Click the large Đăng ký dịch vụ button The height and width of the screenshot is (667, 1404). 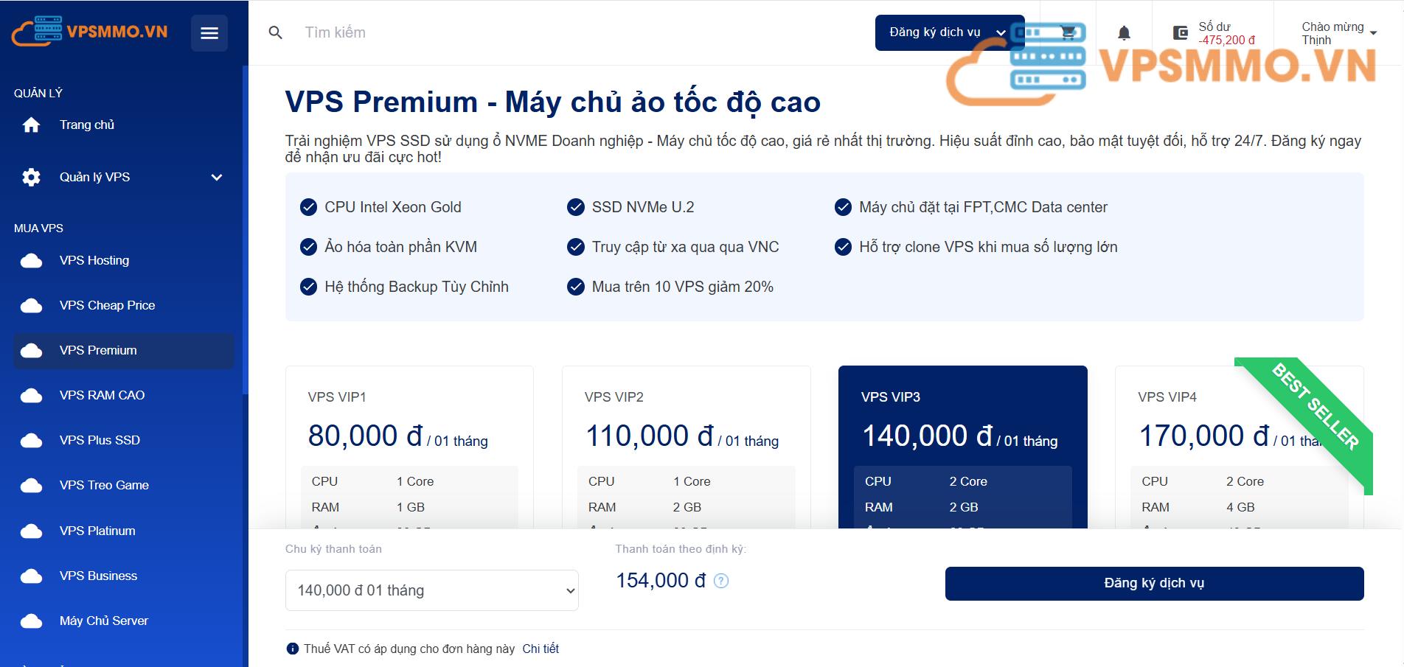[1154, 584]
